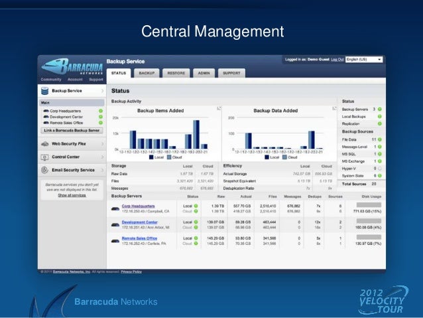This screenshot has width=423, height=318.
Task: Switch to the ADMIN tab
Action: tap(204, 73)
